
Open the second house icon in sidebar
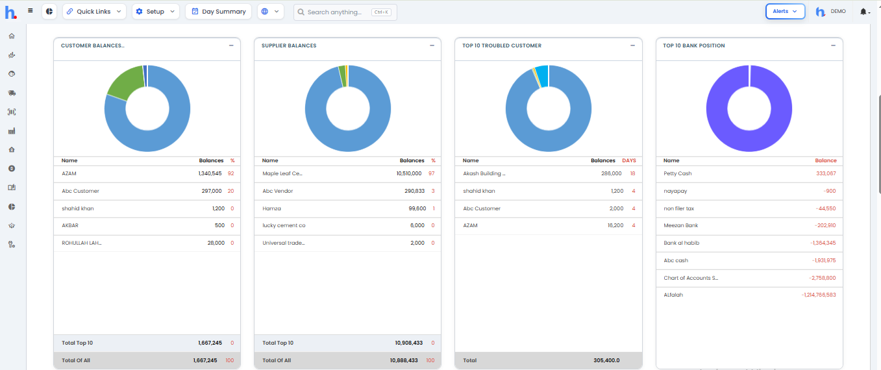point(12,149)
